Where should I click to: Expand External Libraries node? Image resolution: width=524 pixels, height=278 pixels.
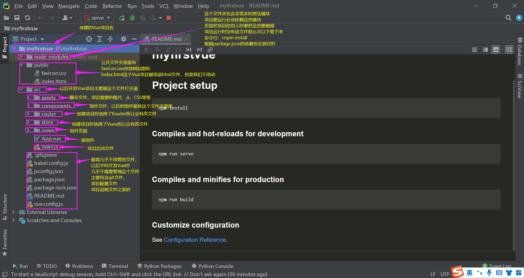pos(13,212)
